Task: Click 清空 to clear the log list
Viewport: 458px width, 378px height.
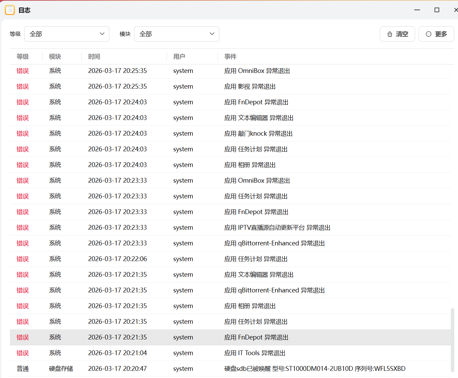Action: [x=397, y=34]
